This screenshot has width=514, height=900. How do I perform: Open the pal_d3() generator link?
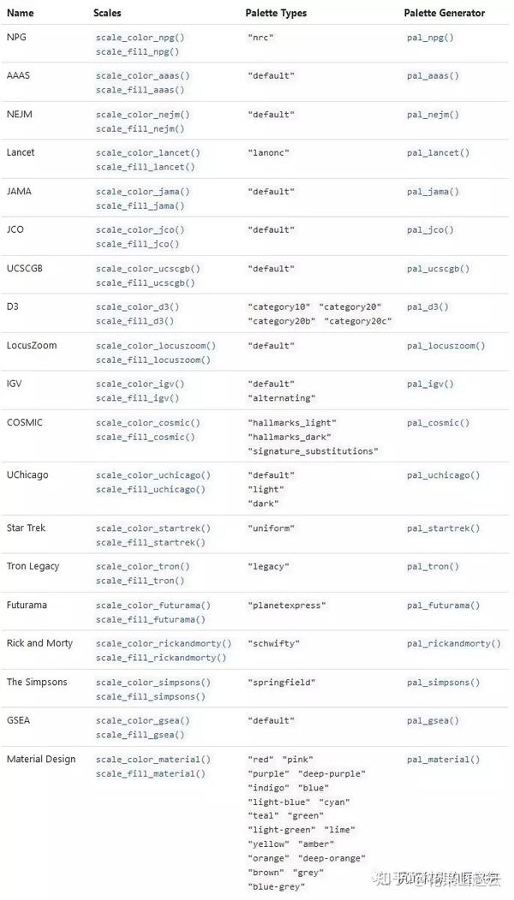tap(427, 307)
